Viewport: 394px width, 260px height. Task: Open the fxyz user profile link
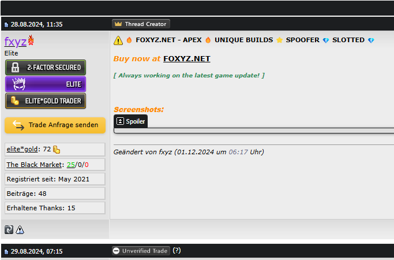point(15,42)
